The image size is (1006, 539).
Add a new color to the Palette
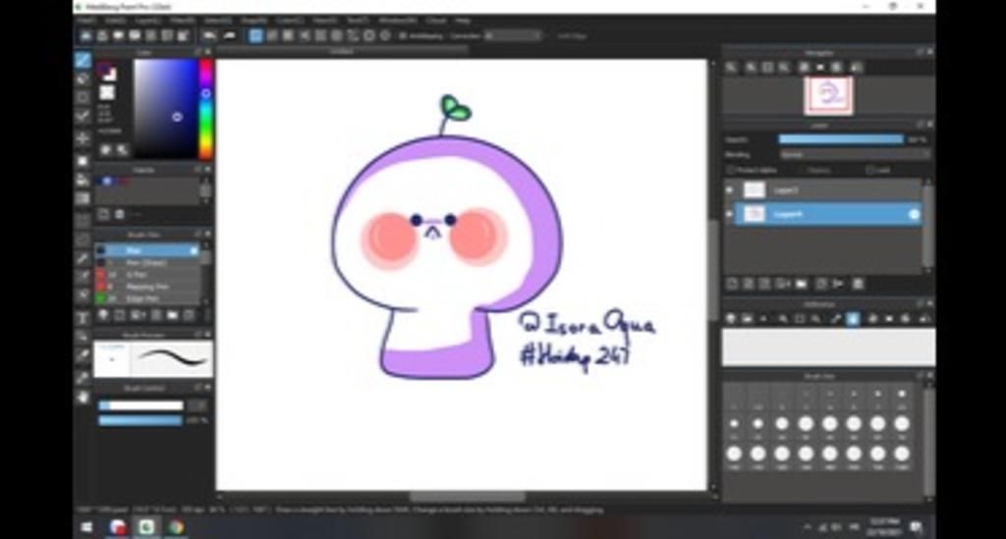pyautogui.click(x=103, y=214)
